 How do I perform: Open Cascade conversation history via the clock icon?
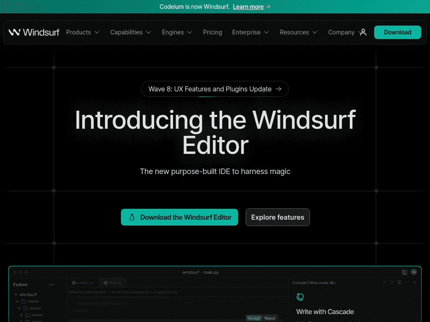[x=392, y=282]
